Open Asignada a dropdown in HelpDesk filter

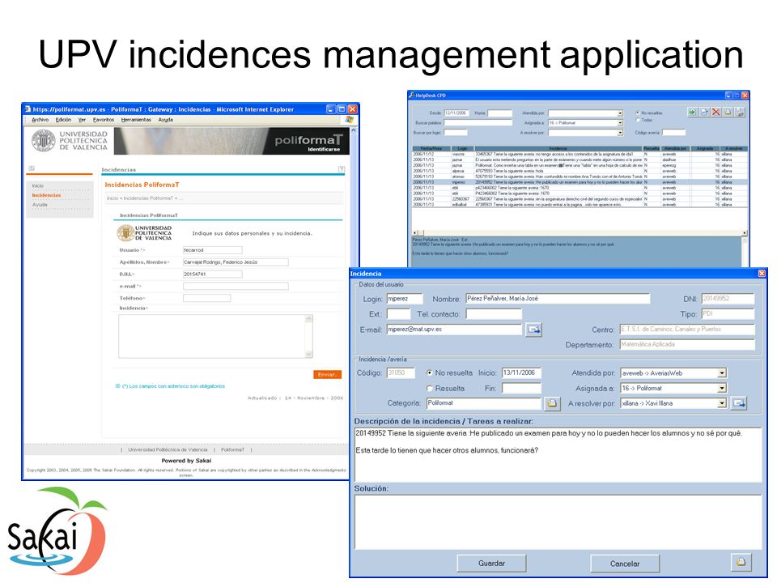pos(620,123)
